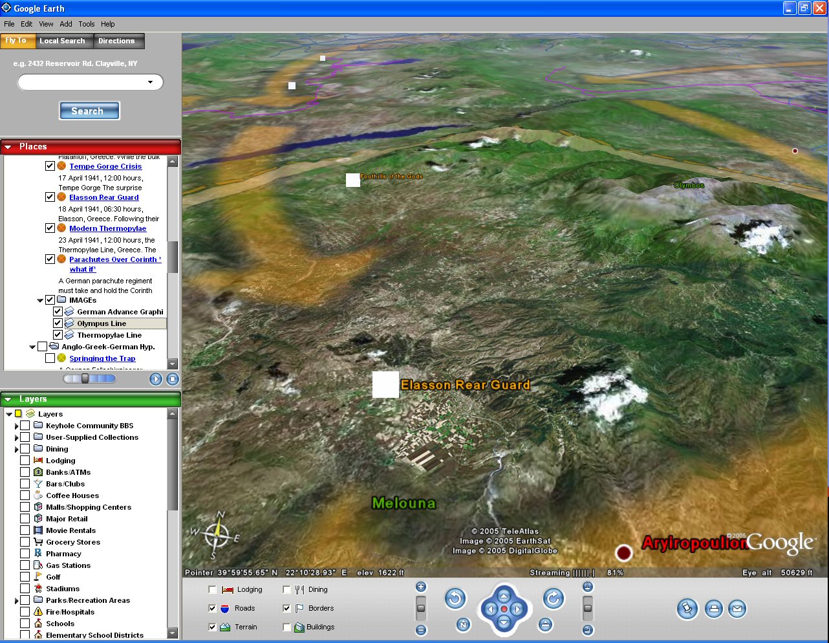Open the Modern Thermopylae placemark link
Screen dimensions: 829x643
coord(108,228)
